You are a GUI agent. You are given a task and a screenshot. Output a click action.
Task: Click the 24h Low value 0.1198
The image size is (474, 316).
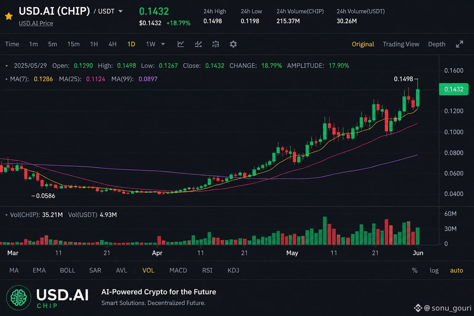tap(250, 21)
